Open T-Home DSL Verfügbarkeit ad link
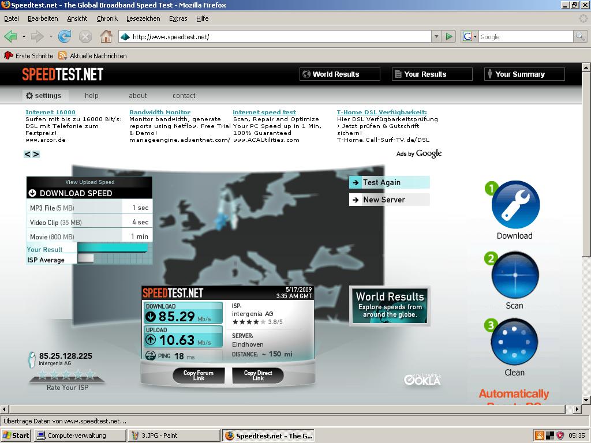 click(x=382, y=112)
